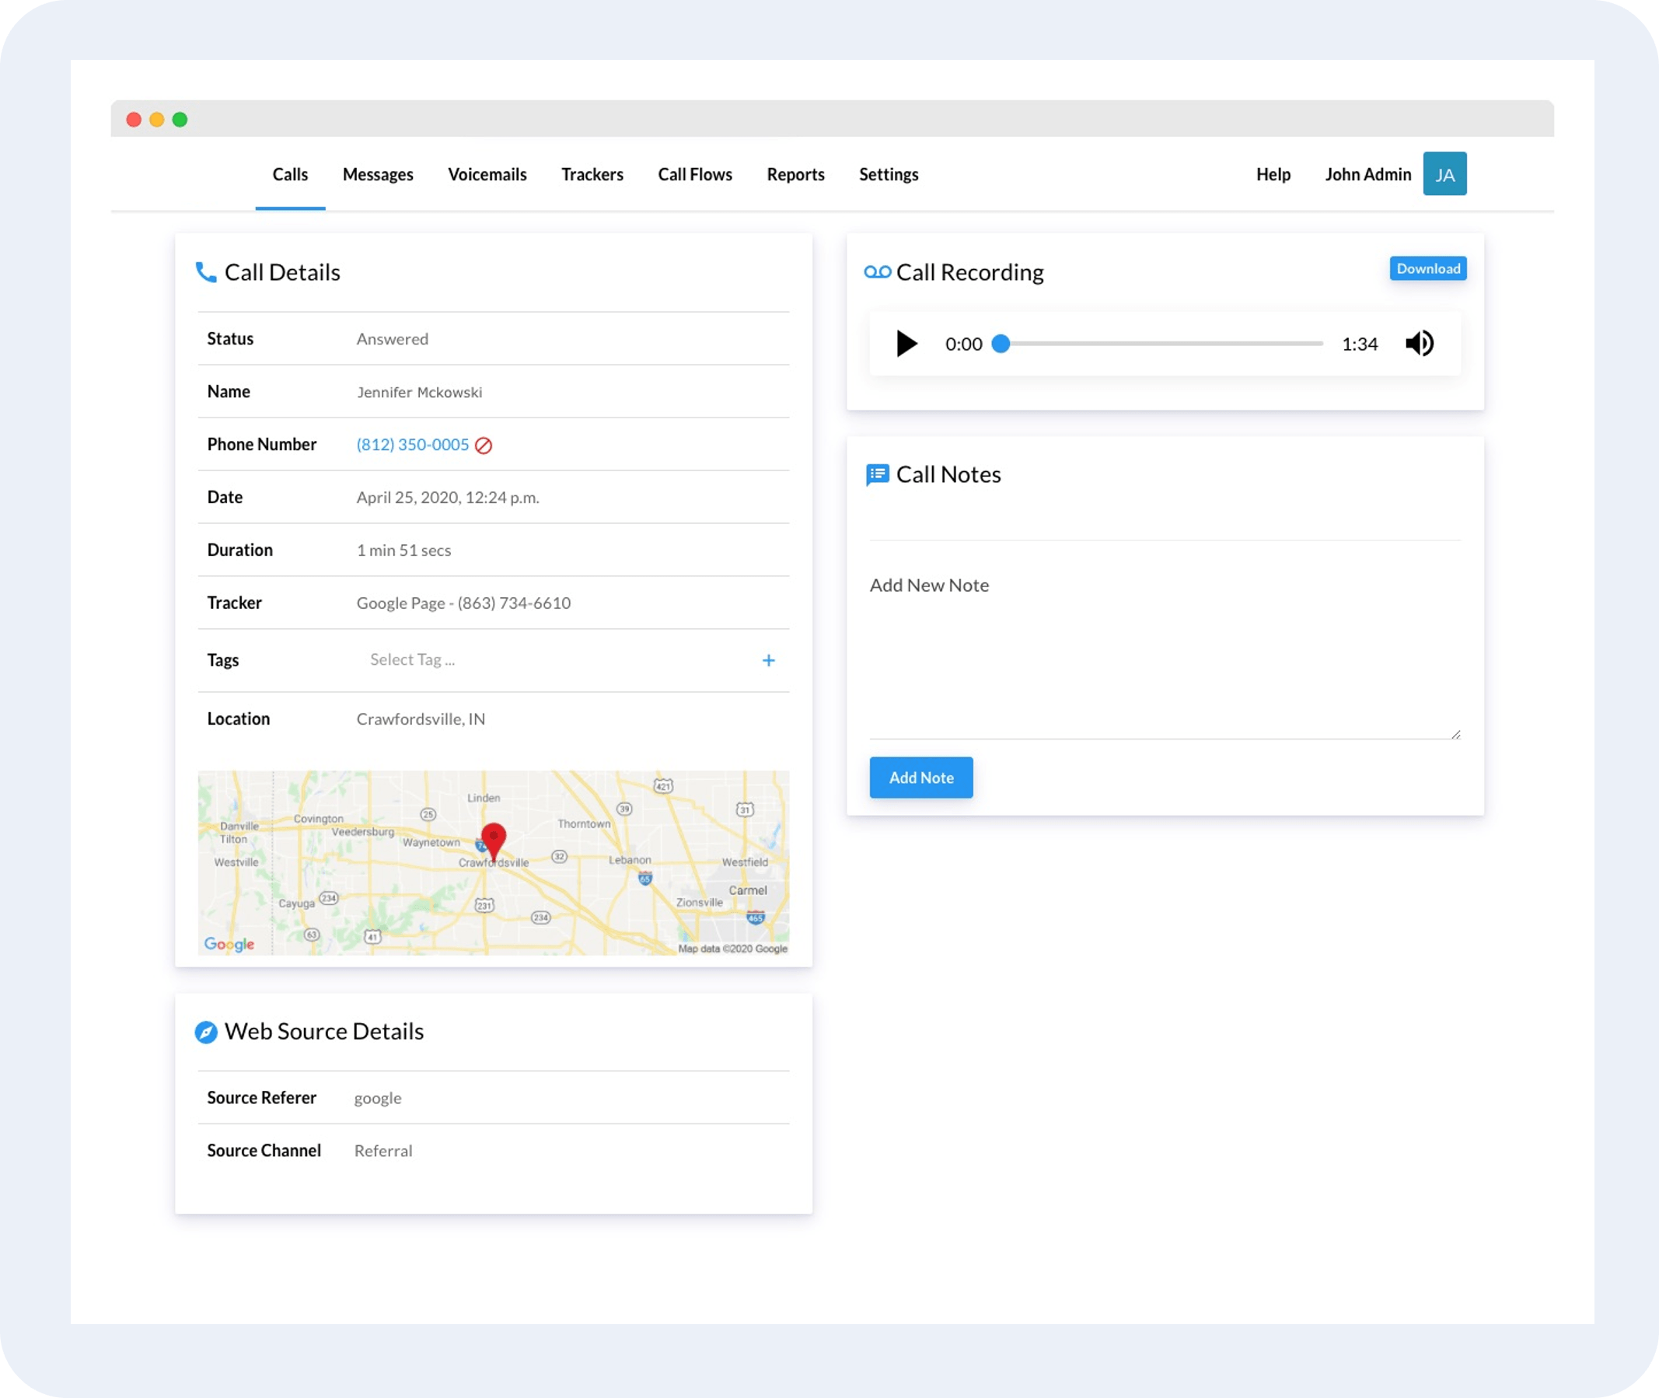This screenshot has height=1398, width=1659.
Task: Switch to the Messages tab
Action: pos(377,173)
